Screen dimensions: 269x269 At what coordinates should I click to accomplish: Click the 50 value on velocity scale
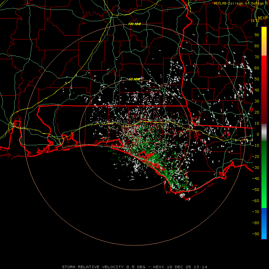coord(257,79)
